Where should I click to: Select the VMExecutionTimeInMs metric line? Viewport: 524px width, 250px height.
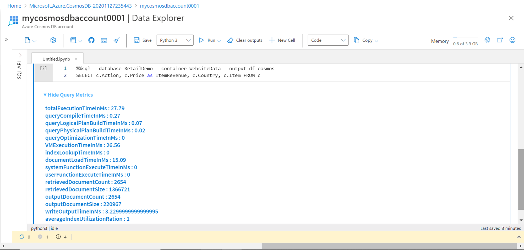pos(83,145)
